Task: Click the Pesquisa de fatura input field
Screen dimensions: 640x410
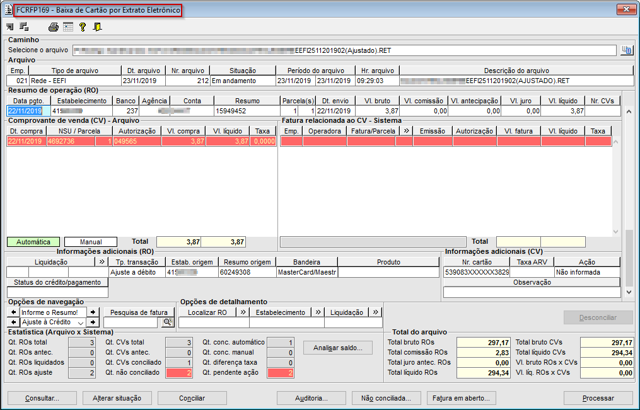Action: (131, 322)
